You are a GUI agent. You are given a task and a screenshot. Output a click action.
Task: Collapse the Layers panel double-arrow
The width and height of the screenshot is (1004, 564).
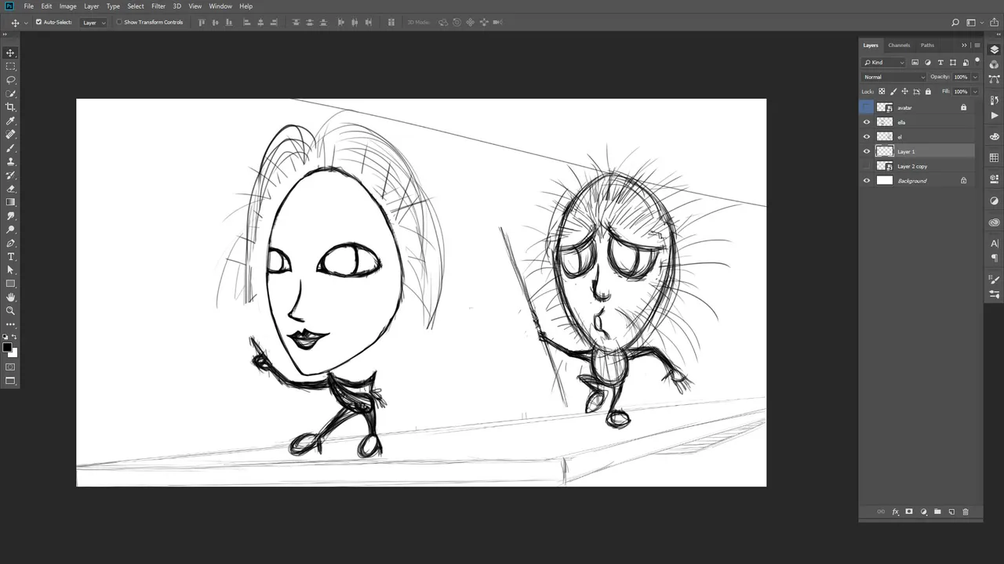click(x=965, y=45)
